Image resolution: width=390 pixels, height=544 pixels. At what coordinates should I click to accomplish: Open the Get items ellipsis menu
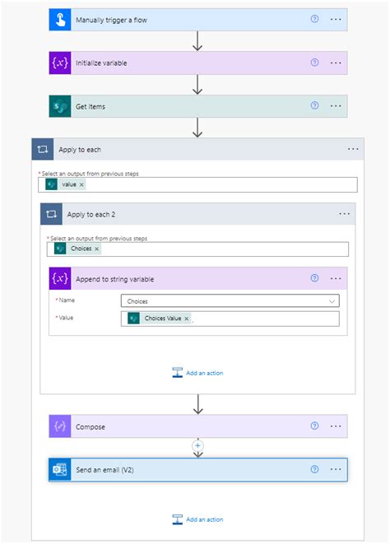[336, 106]
